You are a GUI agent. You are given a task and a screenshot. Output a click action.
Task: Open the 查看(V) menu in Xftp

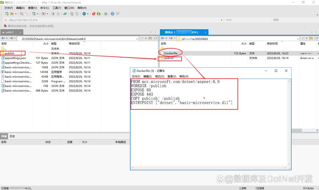tap(33, 8)
